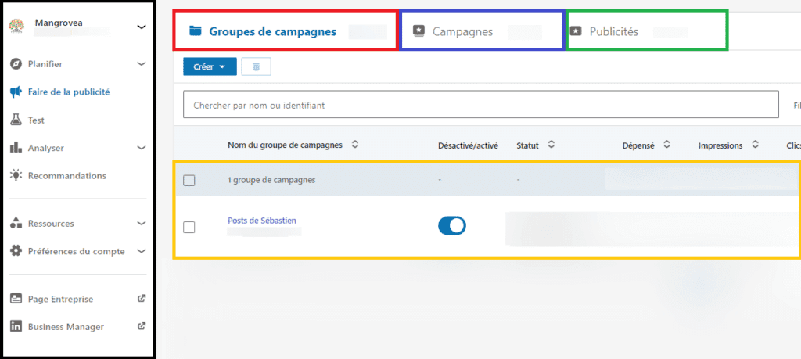Select all with 1 groupe de campagnes checkbox
Screen dimensions: 801x359
(x=189, y=180)
